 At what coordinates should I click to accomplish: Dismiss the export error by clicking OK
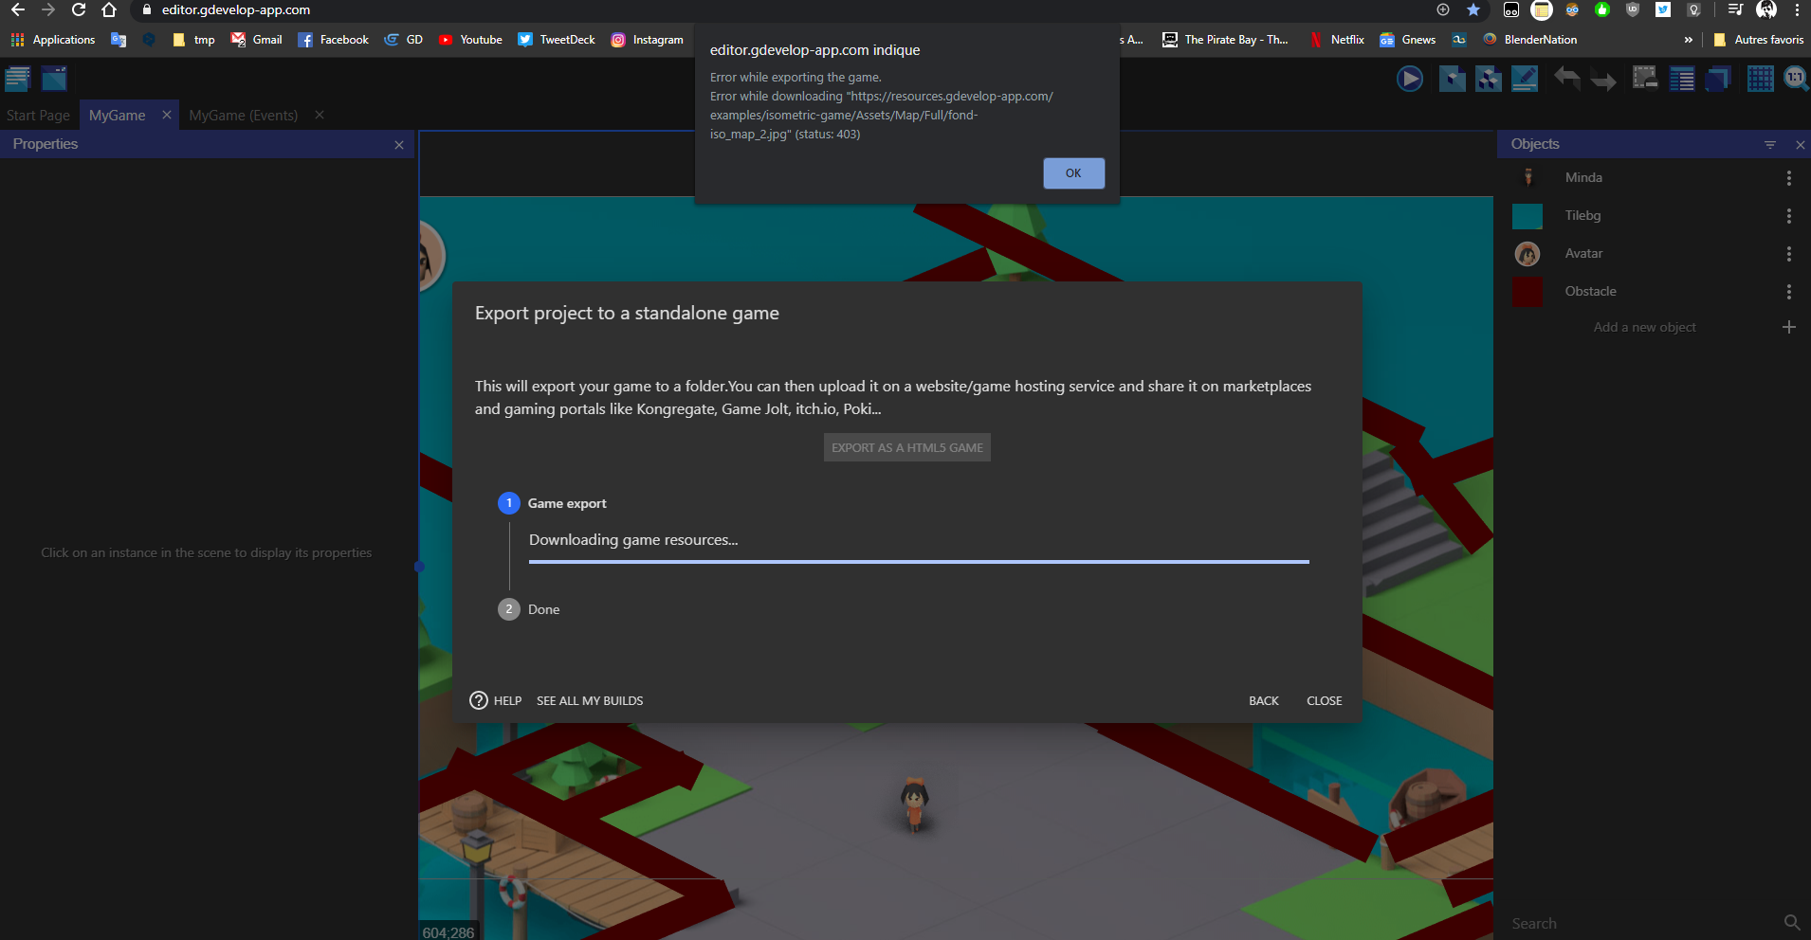click(x=1072, y=173)
